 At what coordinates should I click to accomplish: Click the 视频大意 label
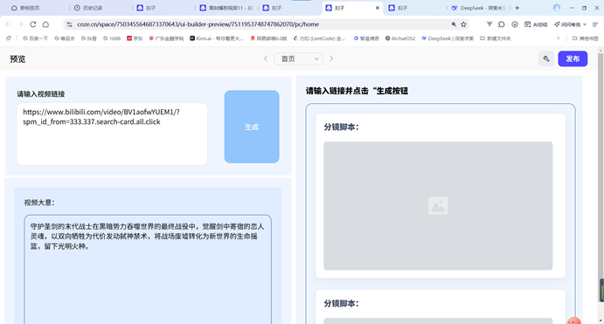pos(39,203)
